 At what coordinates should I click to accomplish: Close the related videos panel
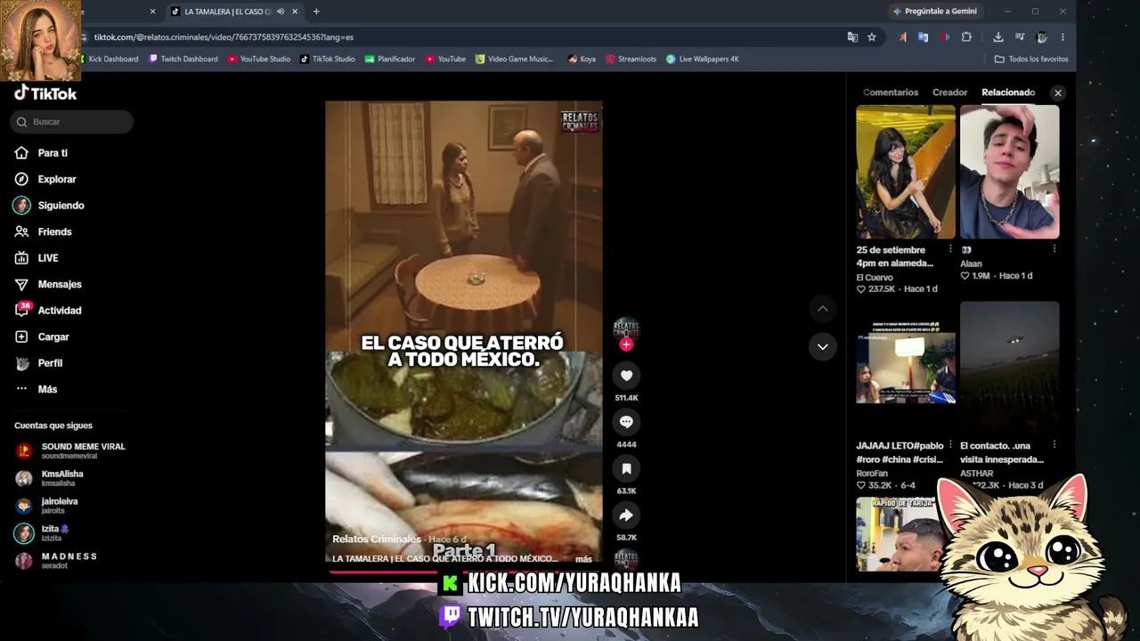tap(1058, 93)
